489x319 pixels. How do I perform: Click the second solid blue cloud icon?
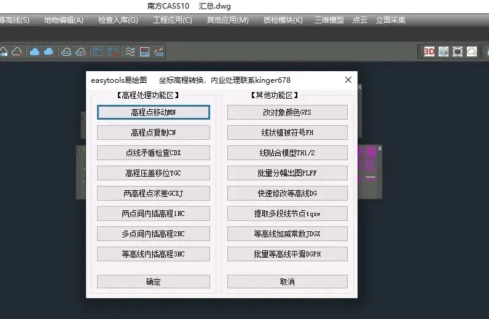pyautogui.click(x=49, y=52)
